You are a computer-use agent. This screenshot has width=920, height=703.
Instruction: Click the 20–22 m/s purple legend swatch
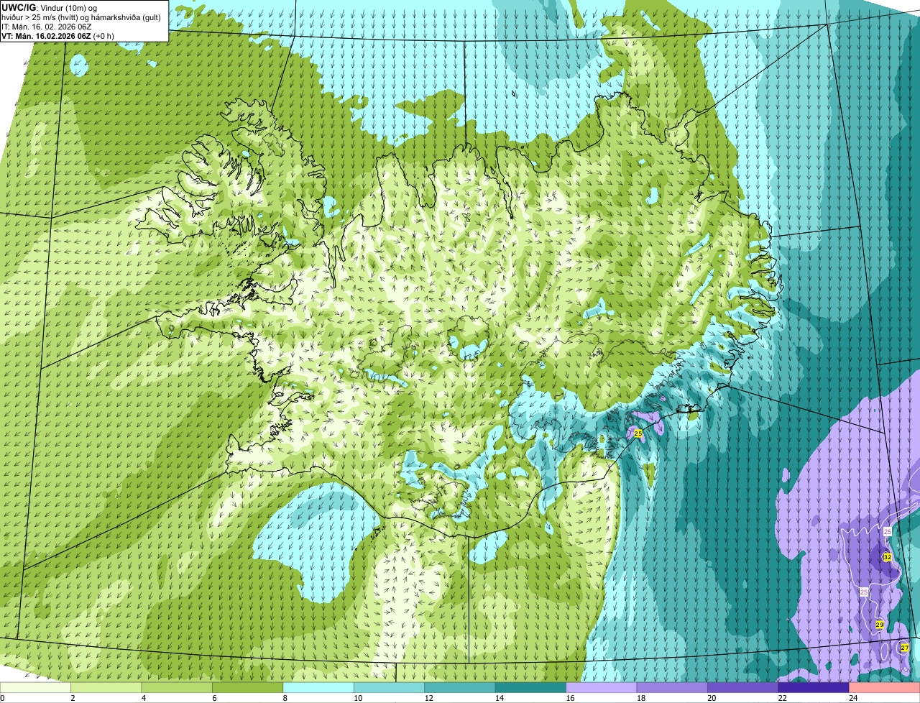pos(743,687)
